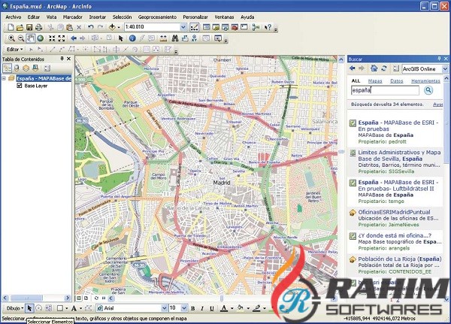451x324 pixels.
Task: Open the Geoprocesamiento menu
Action: 157,17
